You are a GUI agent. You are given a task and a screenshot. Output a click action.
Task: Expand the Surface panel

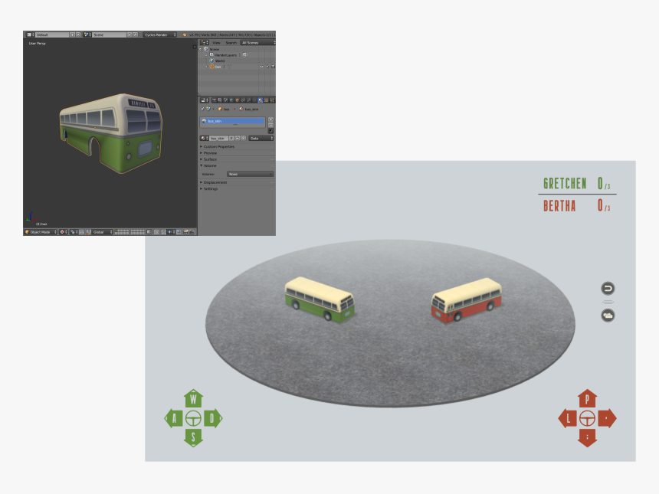pyautogui.click(x=211, y=159)
